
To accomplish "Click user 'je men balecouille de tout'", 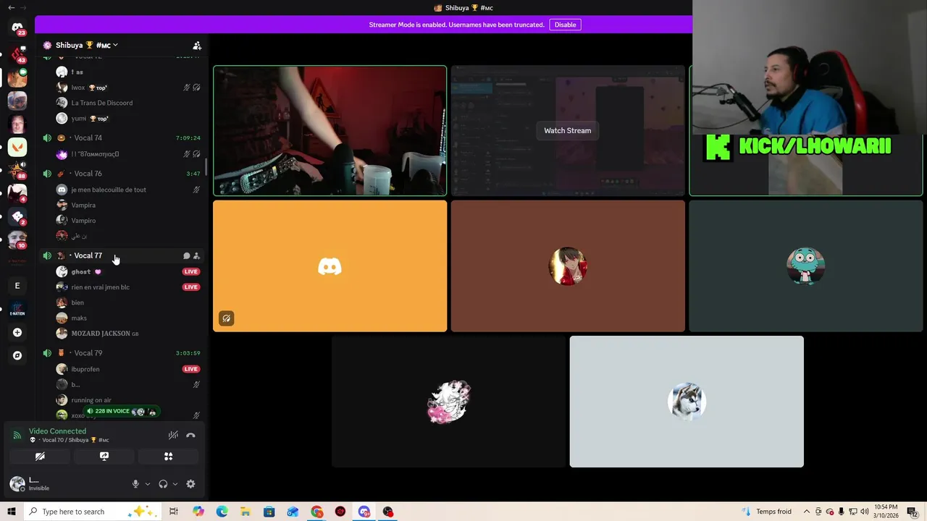I will point(109,190).
